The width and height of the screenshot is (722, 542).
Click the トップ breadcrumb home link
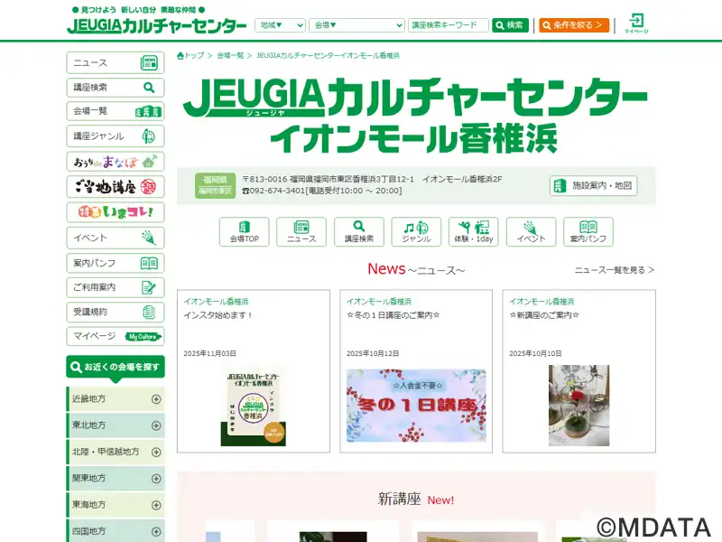coord(190,56)
